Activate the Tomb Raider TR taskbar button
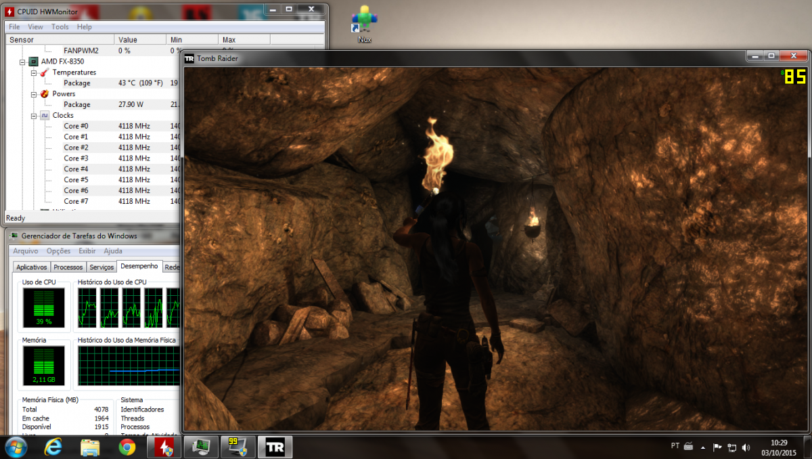The width and height of the screenshot is (812, 459). pos(275,447)
